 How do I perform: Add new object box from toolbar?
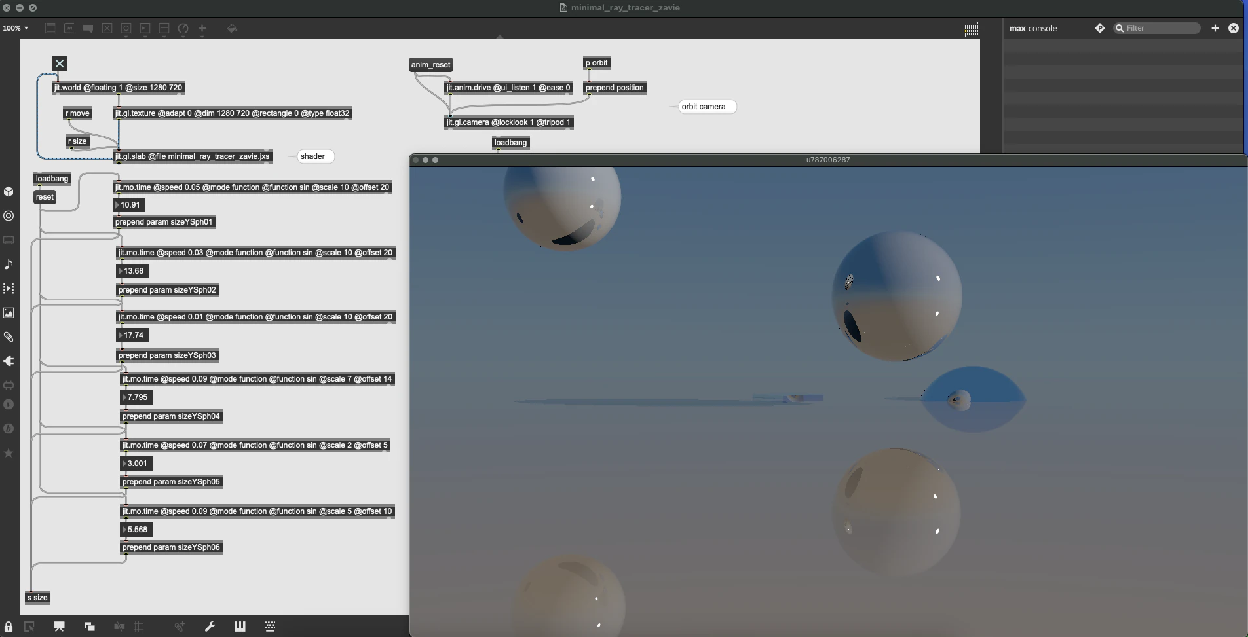pyautogui.click(x=50, y=28)
